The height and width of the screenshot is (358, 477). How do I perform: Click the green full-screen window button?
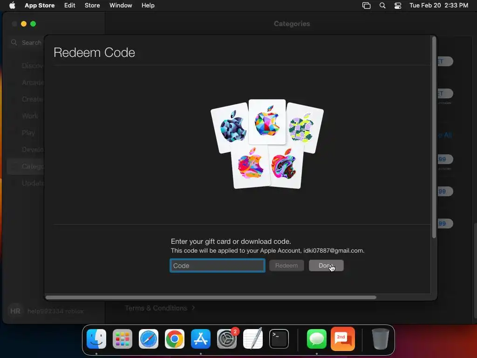(33, 24)
